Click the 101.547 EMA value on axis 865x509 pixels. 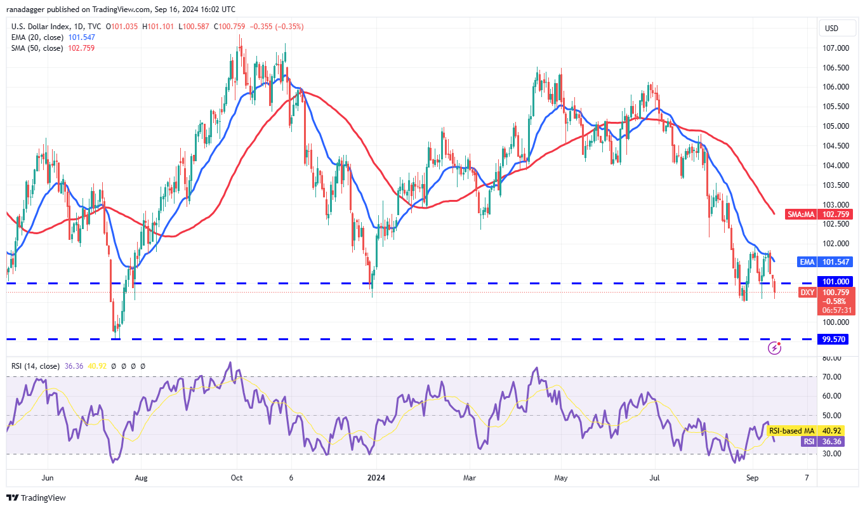[835, 261]
